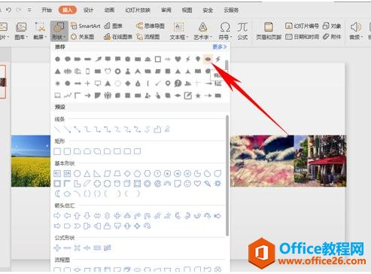Switch to the 设计 design tab

coord(88,10)
